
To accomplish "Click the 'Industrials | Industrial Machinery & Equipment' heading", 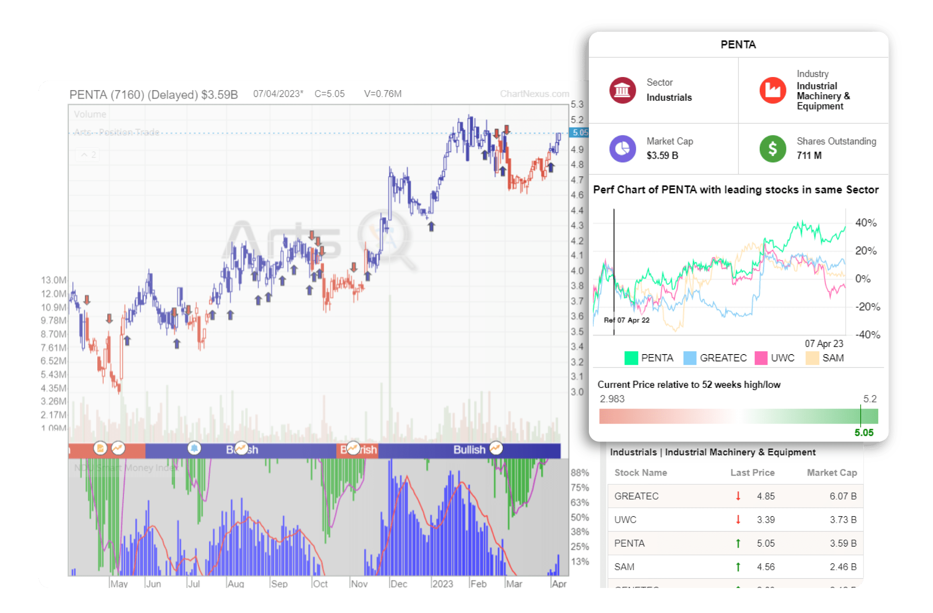I will pos(712,452).
